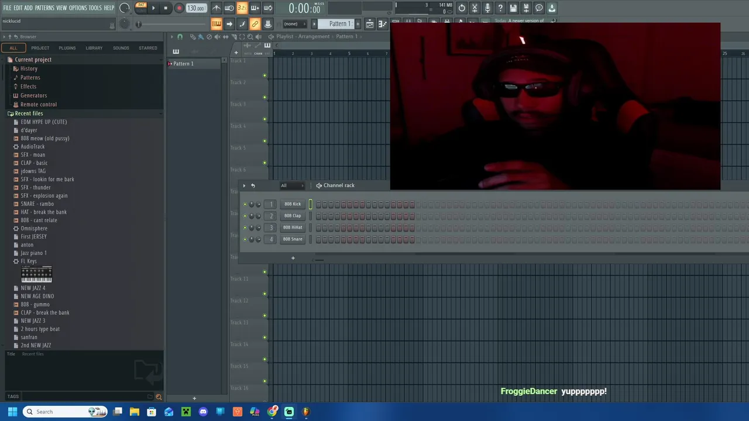The width and height of the screenshot is (749, 421).
Task: Add a channel with the plus button
Action: (x=293, y=258)
